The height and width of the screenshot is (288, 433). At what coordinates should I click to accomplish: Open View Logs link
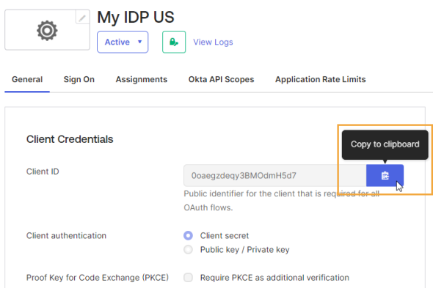click(x=213, y=42)
